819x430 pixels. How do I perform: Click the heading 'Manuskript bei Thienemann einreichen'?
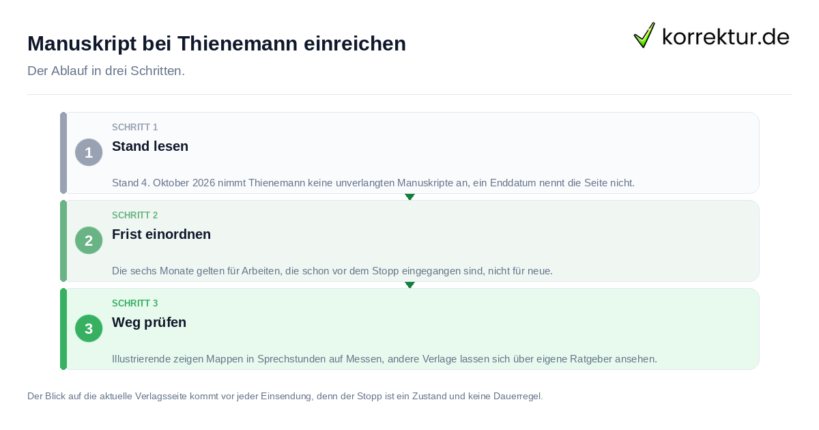pyautogui.click(x=216, y=44)
